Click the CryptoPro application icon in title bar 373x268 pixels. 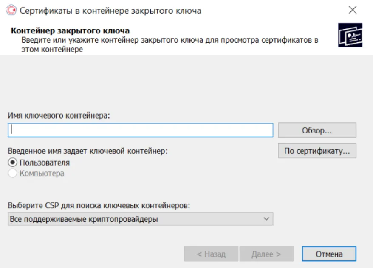pos(11,10)
